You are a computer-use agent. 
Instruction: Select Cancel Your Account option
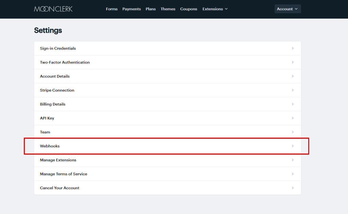59,188
